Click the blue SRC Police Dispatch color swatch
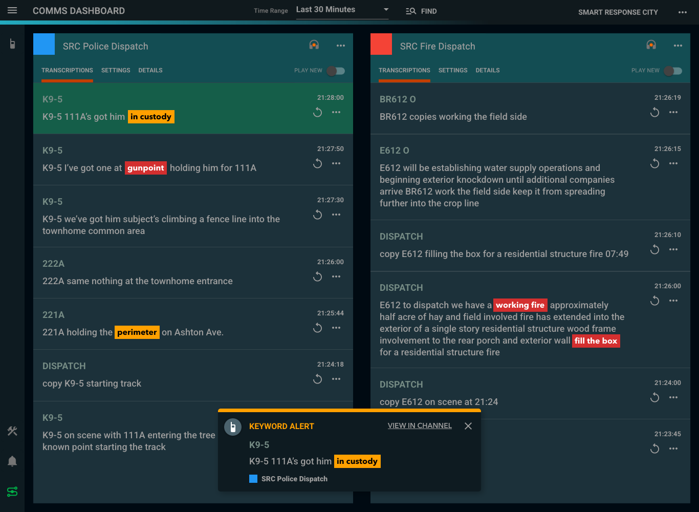The image size is (699, 512). (44, 44)
